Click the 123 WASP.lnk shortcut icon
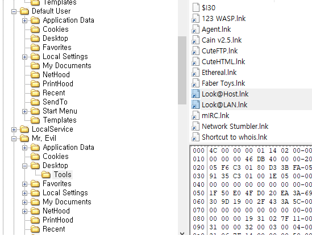Image resolution: width=312 pixels, height=235 pixels. click(195, 19)
